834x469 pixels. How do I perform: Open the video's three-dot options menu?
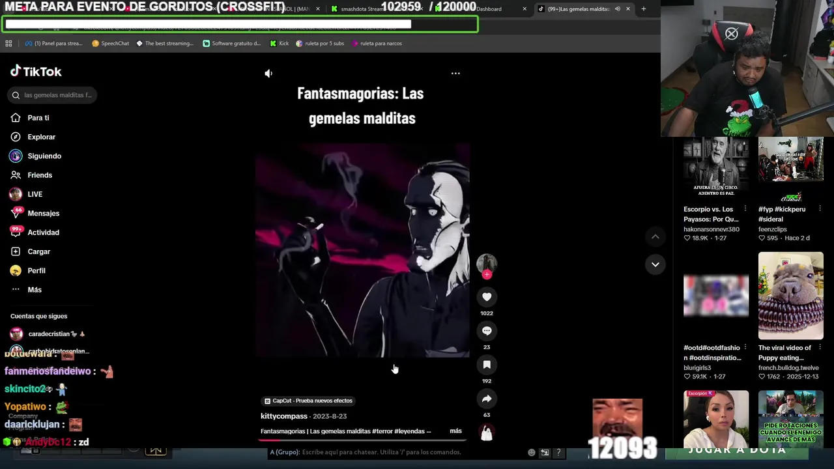tap(455, 74)
